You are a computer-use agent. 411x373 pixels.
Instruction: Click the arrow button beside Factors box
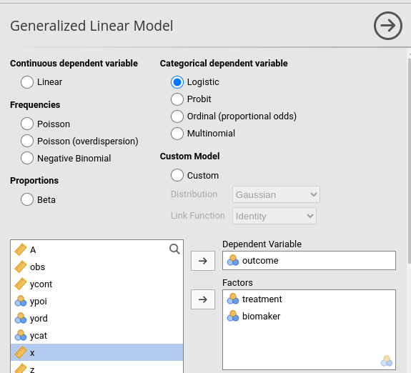[x=203, y=299]
